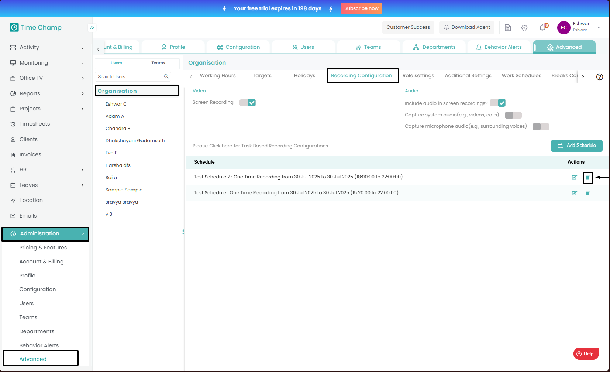The height and width of the screenshot is (372, 610).
Task: Follow the Click here link
Action: click(x=221, y=146)
